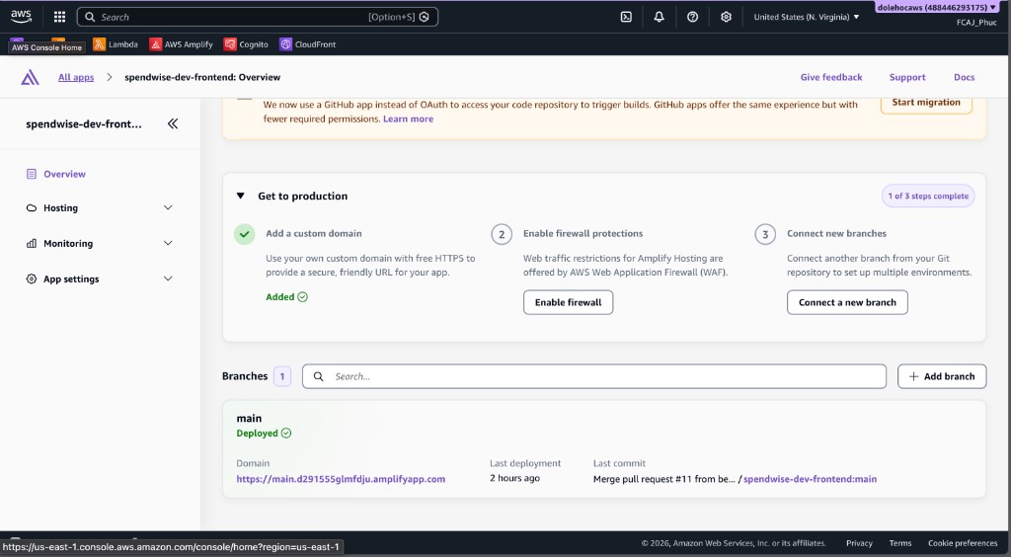The height and width of the screenshot is (557, 1011).
Task: Click the Overview page icon in sidebar
Action: point(31,174)
